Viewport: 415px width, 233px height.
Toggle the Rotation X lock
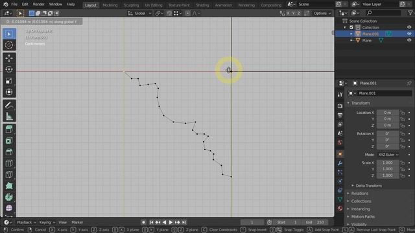coord(403,134)
